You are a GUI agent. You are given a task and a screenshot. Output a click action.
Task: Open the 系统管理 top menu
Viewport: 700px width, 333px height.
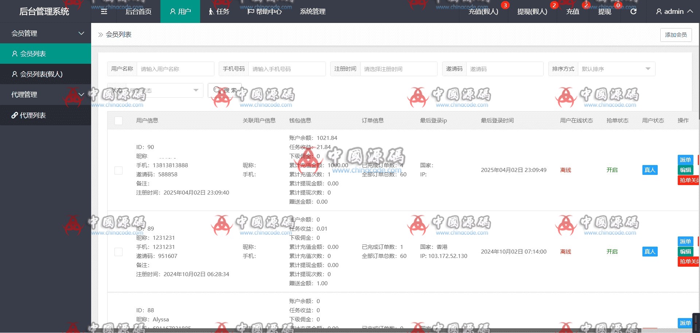click(312, 11)
